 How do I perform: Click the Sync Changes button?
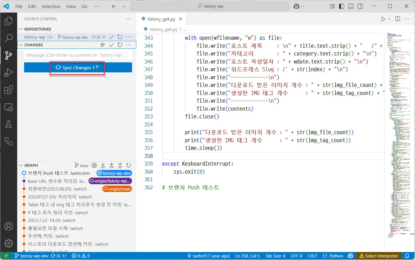[77, 68]
